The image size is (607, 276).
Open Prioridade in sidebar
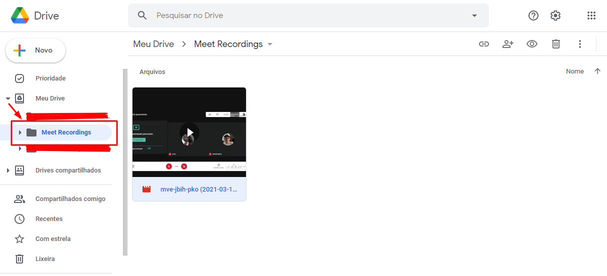[50, 78]
